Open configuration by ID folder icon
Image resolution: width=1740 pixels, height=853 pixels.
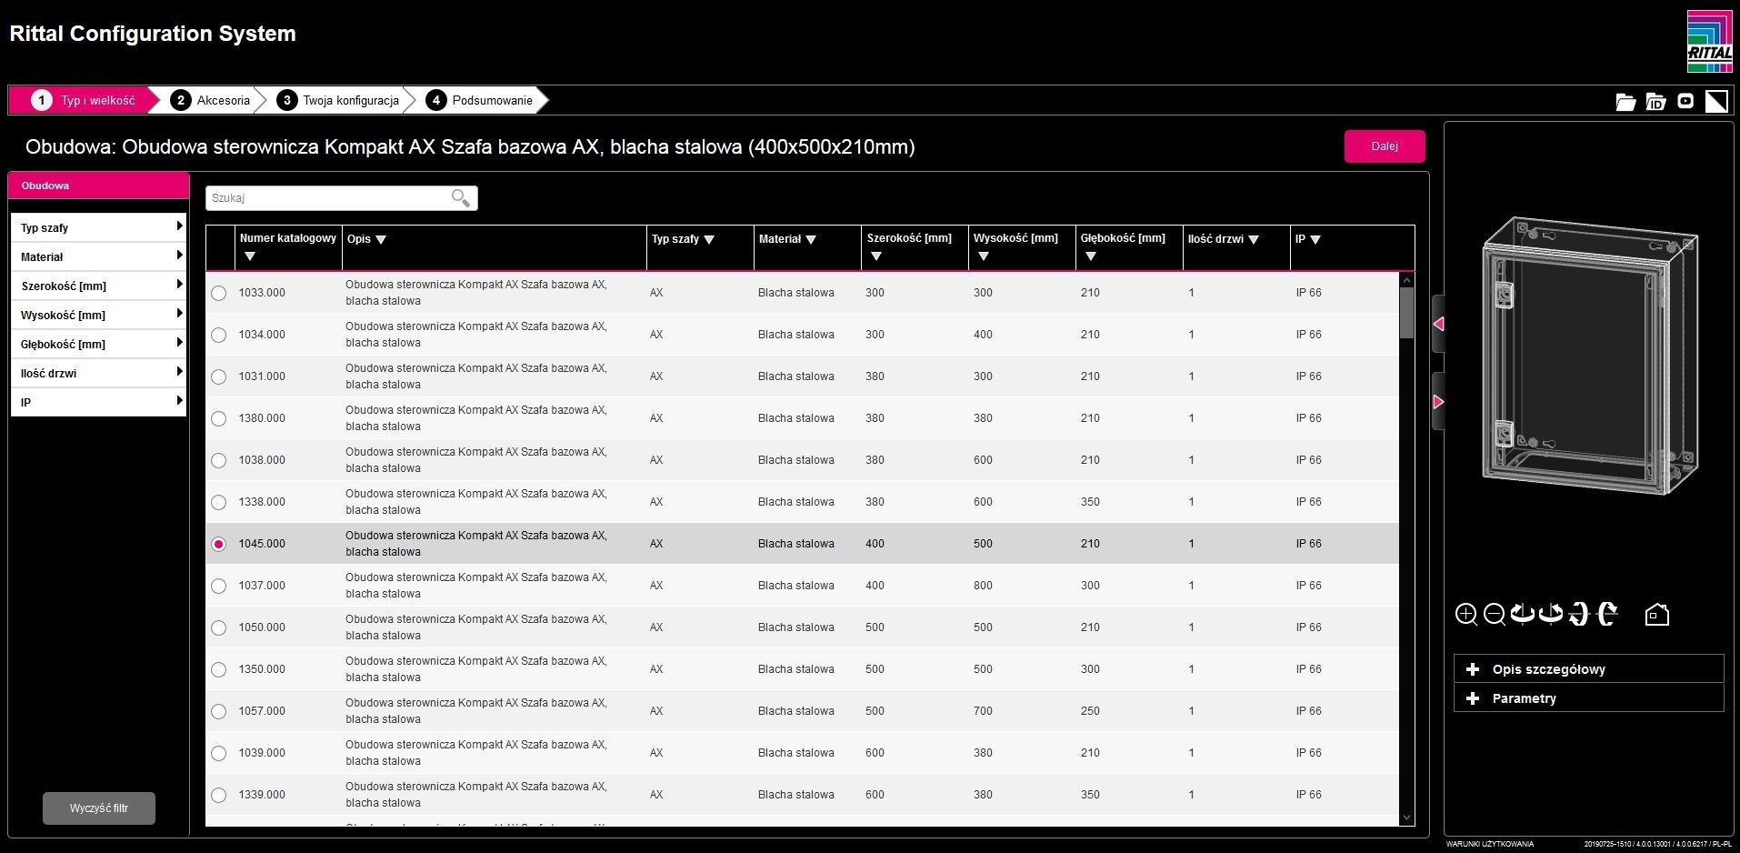(x=1655, y=102)
